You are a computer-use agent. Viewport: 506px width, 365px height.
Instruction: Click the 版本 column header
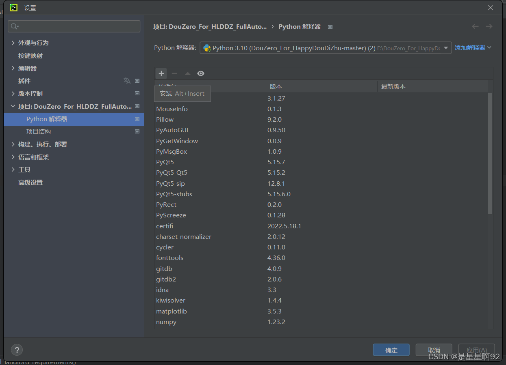[321, 86]
